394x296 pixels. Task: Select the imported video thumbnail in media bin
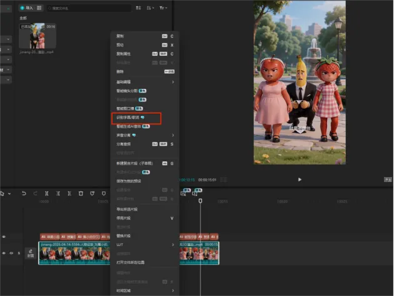point(37,36)
